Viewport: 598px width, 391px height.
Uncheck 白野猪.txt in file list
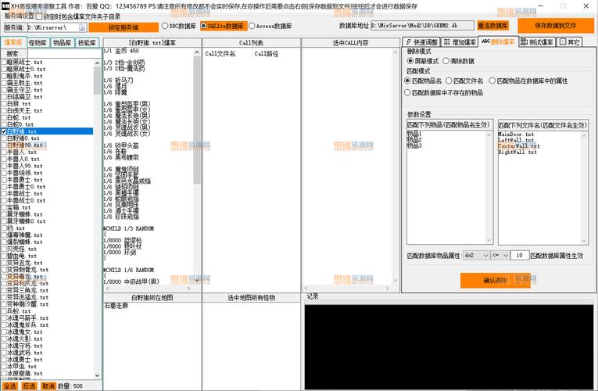tap(4, 131)
